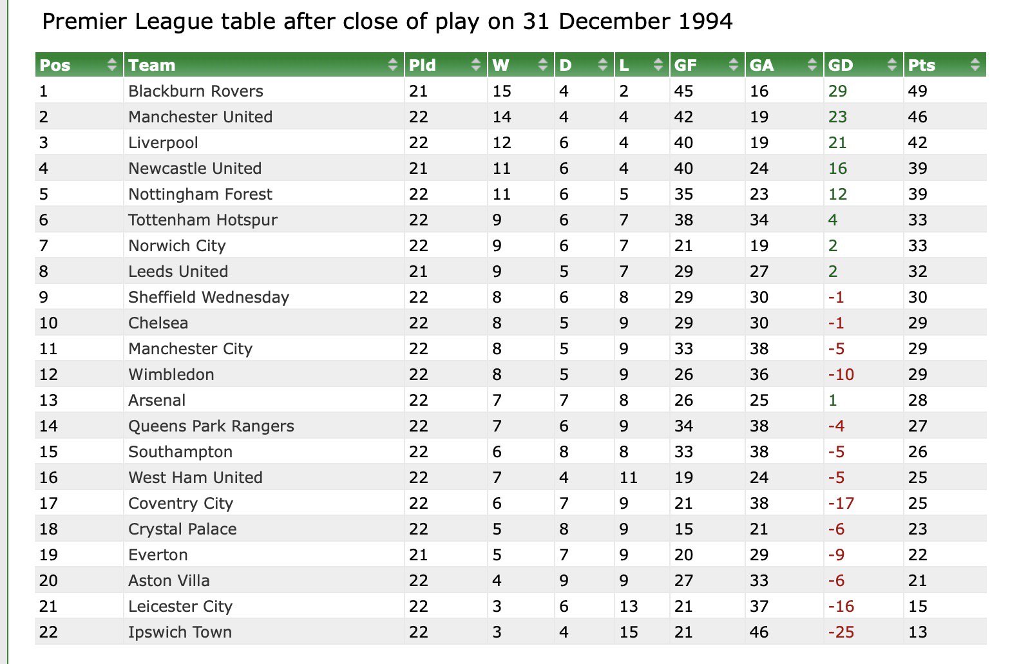Click the GD column header label

pyautogui.click(x=841, y=65)
